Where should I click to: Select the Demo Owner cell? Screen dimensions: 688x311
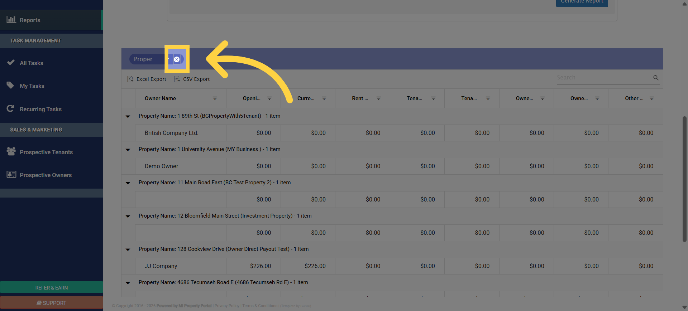tap(181, 166)
